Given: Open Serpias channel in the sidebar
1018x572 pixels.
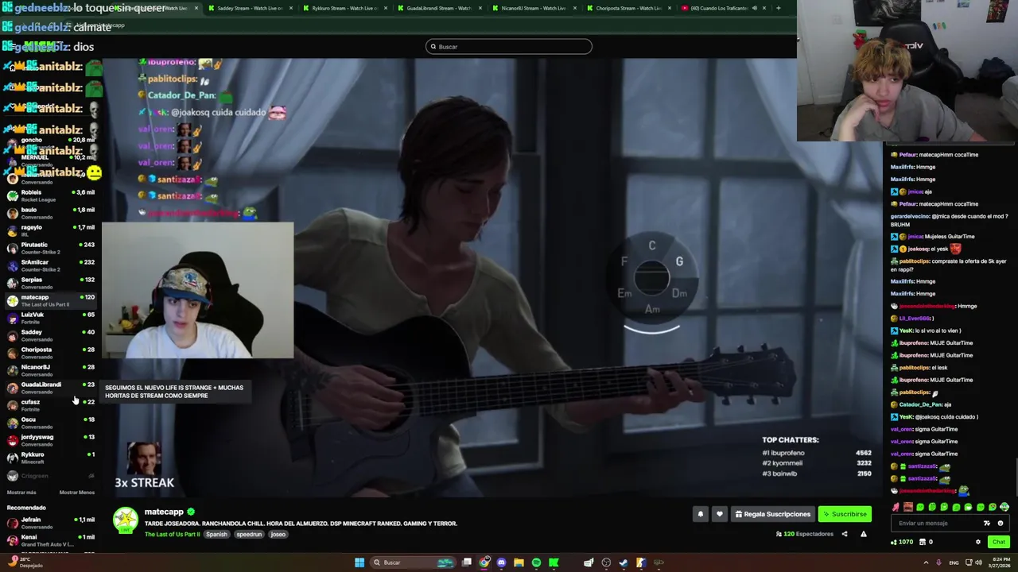Looking at the screenshot, I should [x=49, y=283].
